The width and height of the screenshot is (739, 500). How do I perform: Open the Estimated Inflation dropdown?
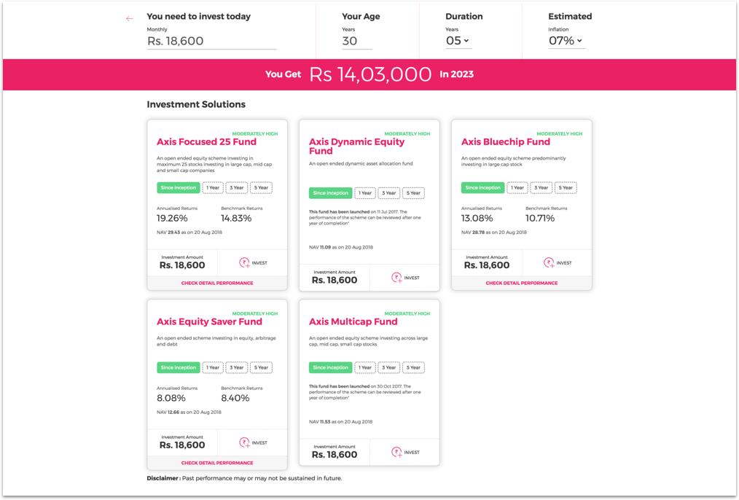coord(566,42)
